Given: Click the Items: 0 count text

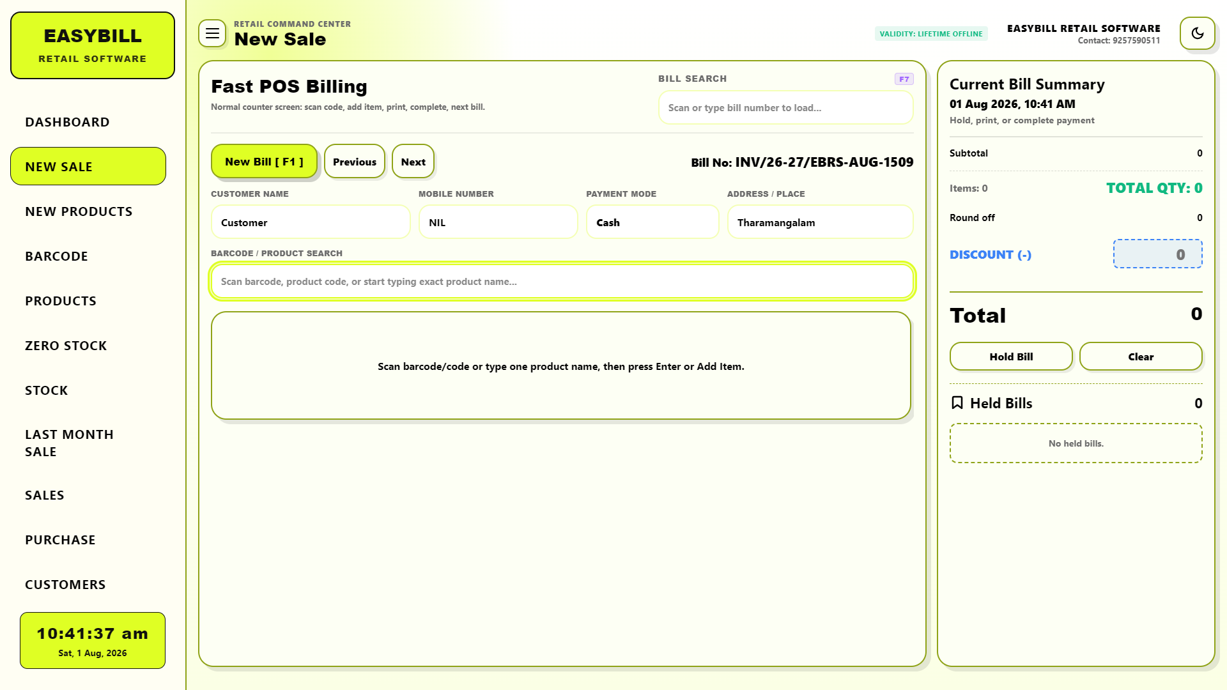Looking at the screenshot, I should point(968,188).
